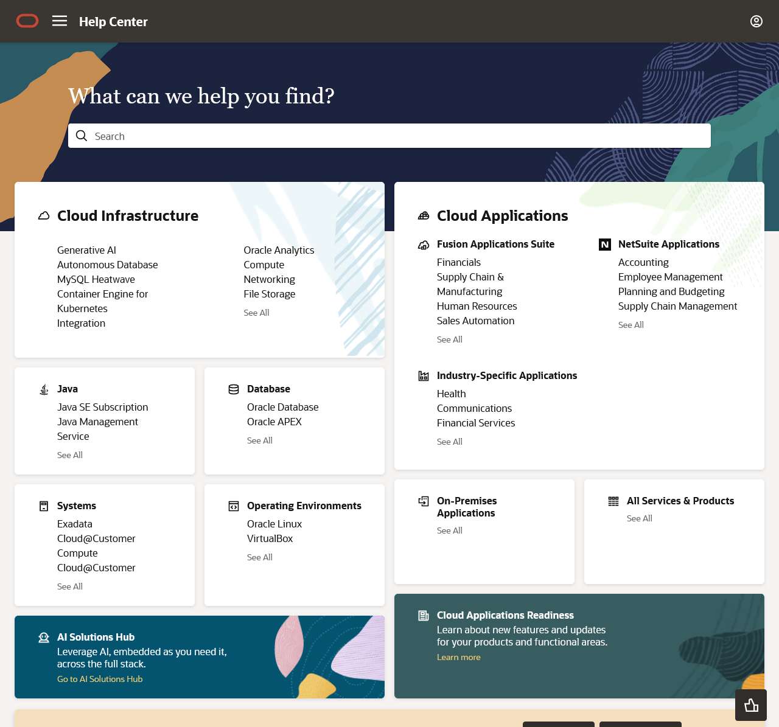Open Exadata Cloud@Customer link
Image resolution: width=779 pixels, height=727 pixels.
[x=96, y=531]
